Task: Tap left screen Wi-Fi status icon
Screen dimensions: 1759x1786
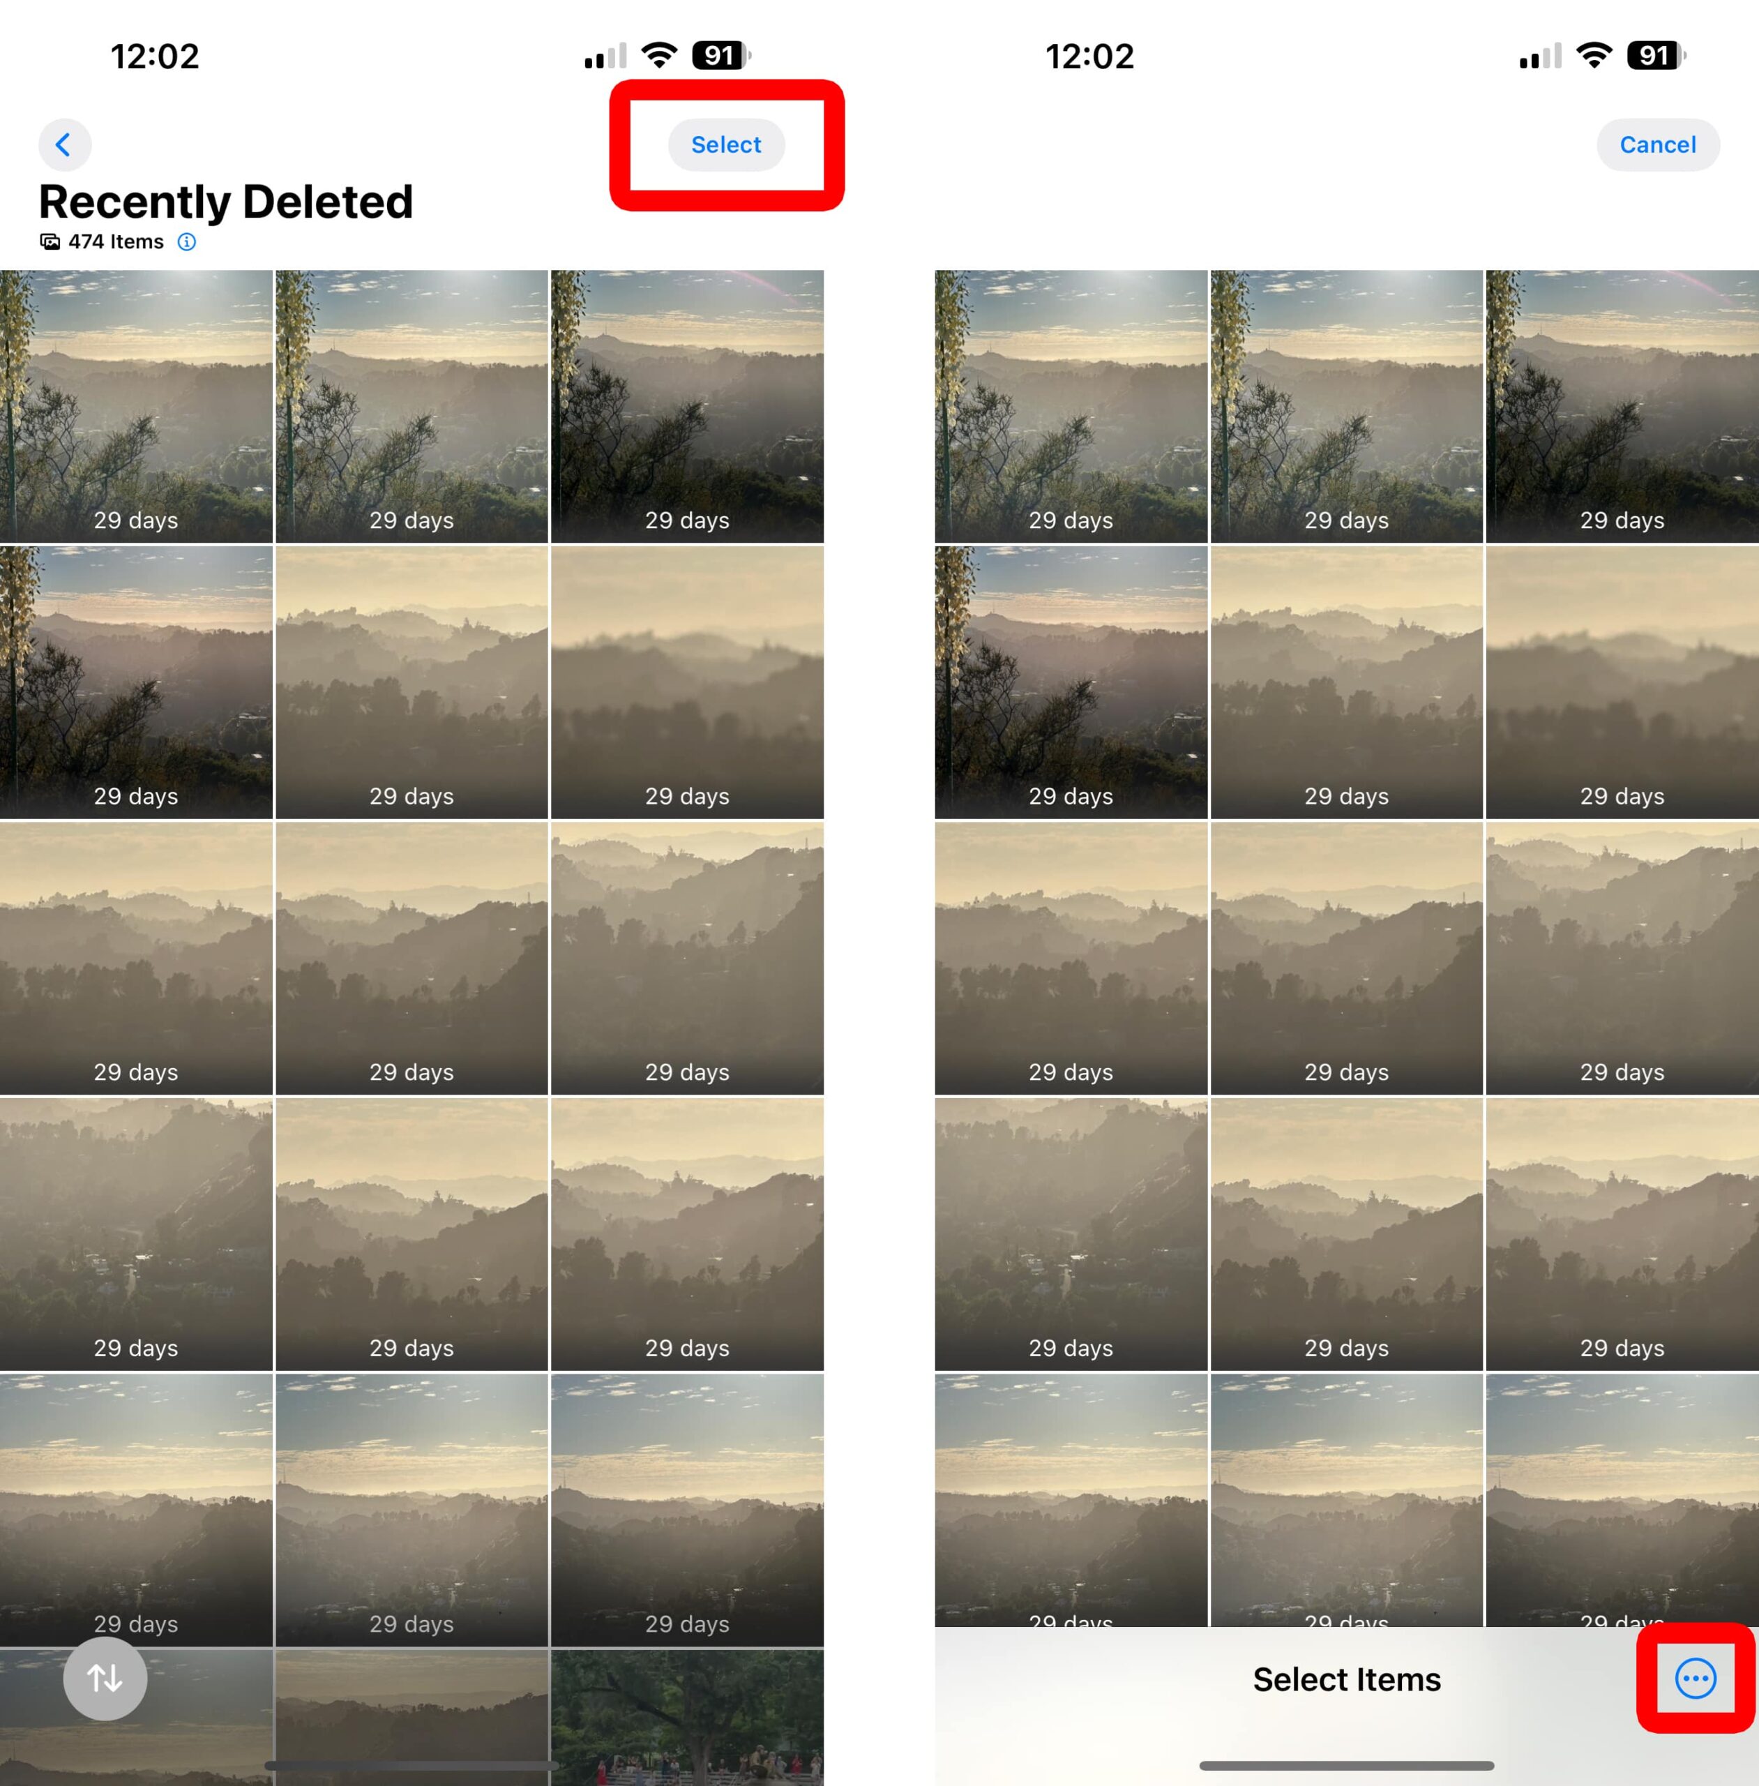Action: click(x=658, y=55)
